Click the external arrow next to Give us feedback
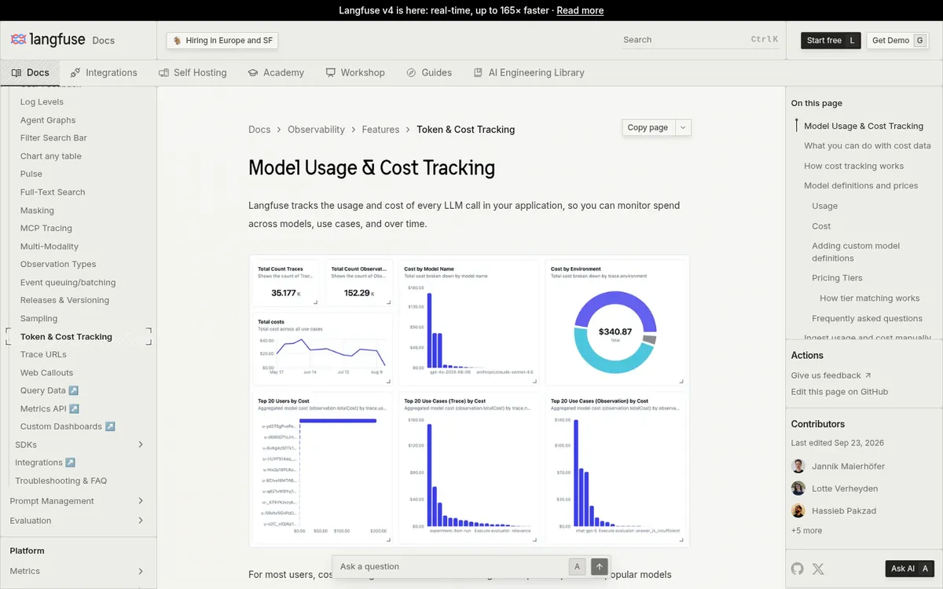Image resolution: width=943 pixels, height=589 pixels. (868, 375)
